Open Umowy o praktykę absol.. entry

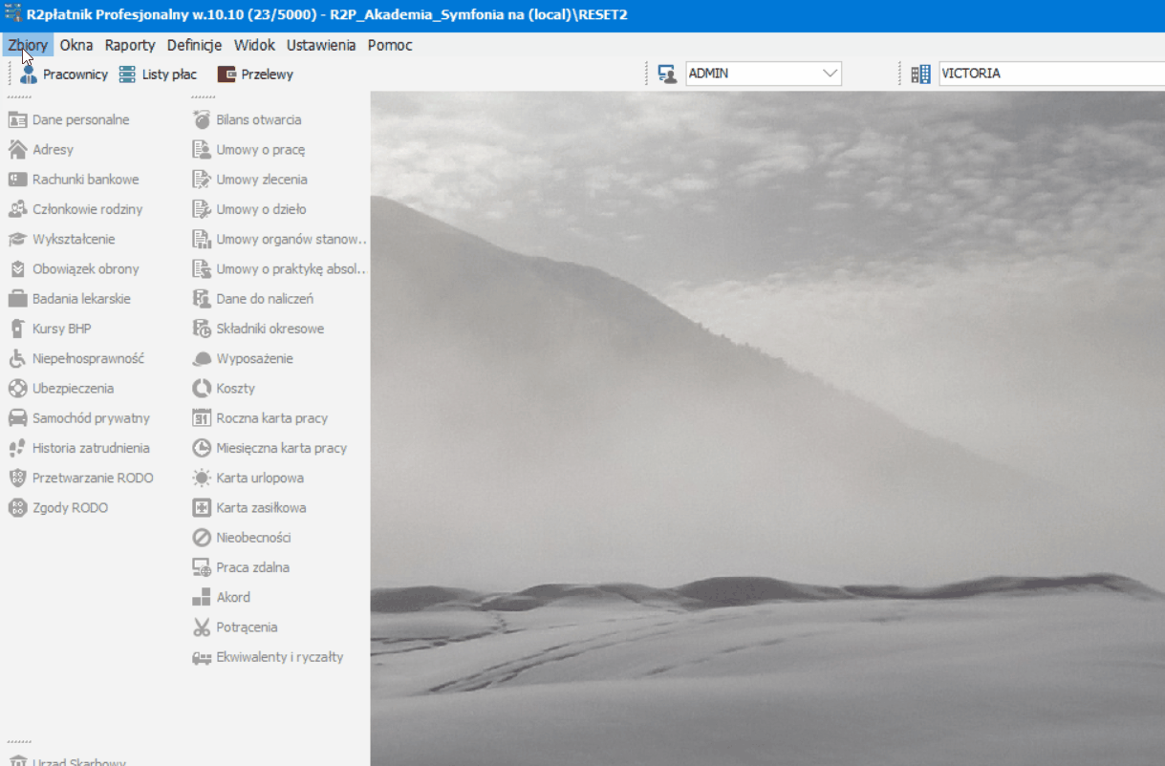click(280, 269)
